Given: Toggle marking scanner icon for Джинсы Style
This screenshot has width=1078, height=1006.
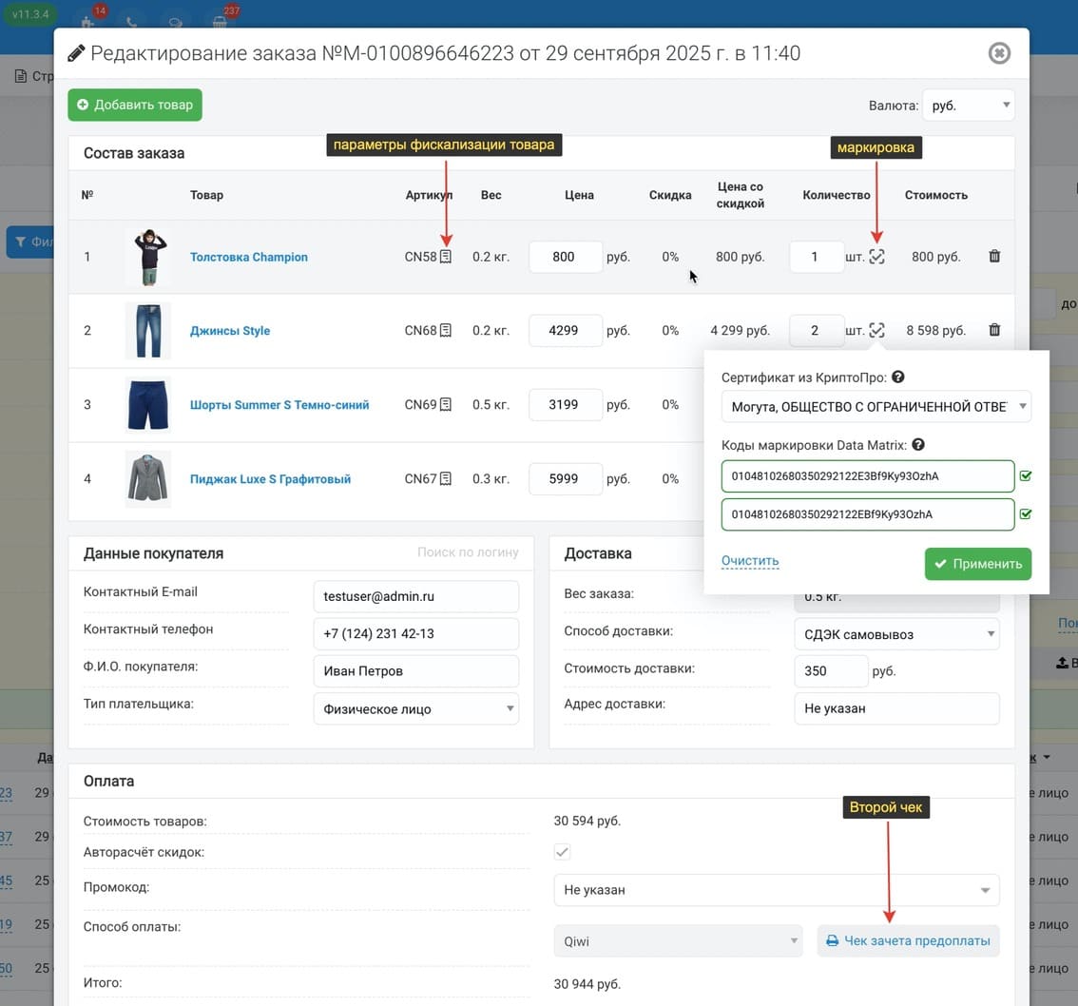Looking at the screenshot, I should [876, 331].
